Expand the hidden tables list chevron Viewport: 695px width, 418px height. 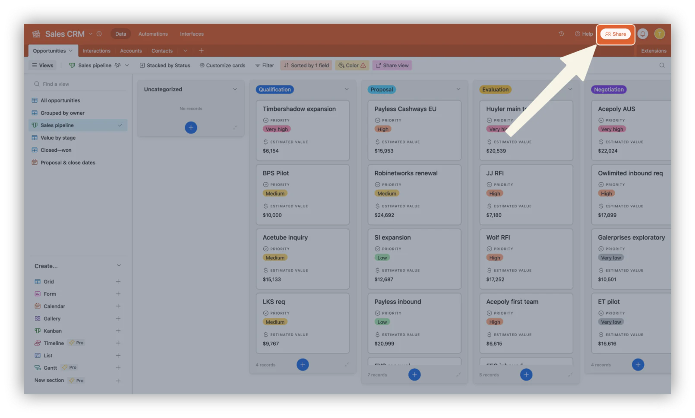[185, 51]
